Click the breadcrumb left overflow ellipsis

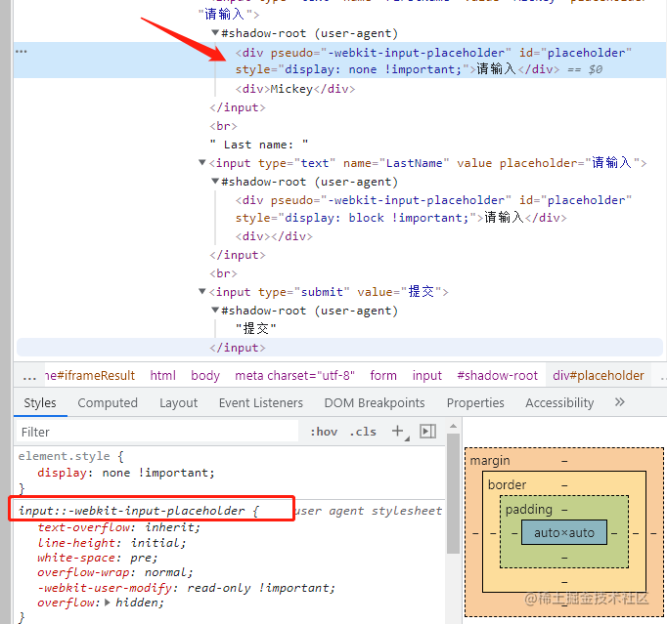click(x=29, y=376)
